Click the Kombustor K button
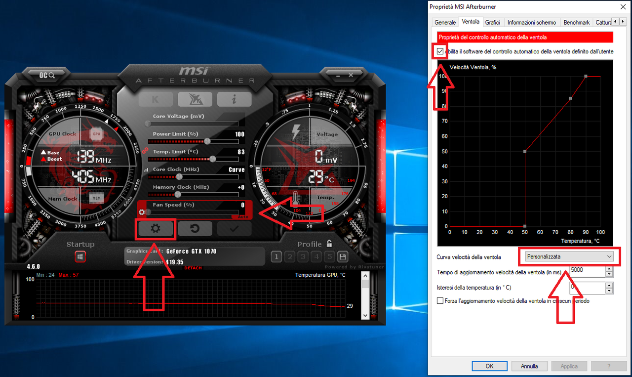Screen dimensions: 632x377 pos(156,99)
